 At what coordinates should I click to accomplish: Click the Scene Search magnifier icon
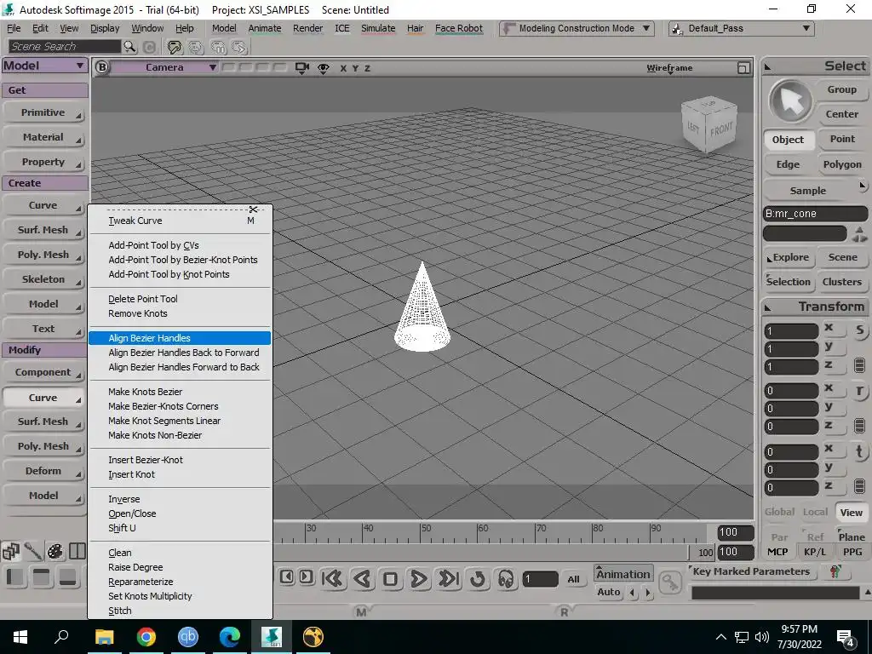pyautogui.click(x=129, y=47)
